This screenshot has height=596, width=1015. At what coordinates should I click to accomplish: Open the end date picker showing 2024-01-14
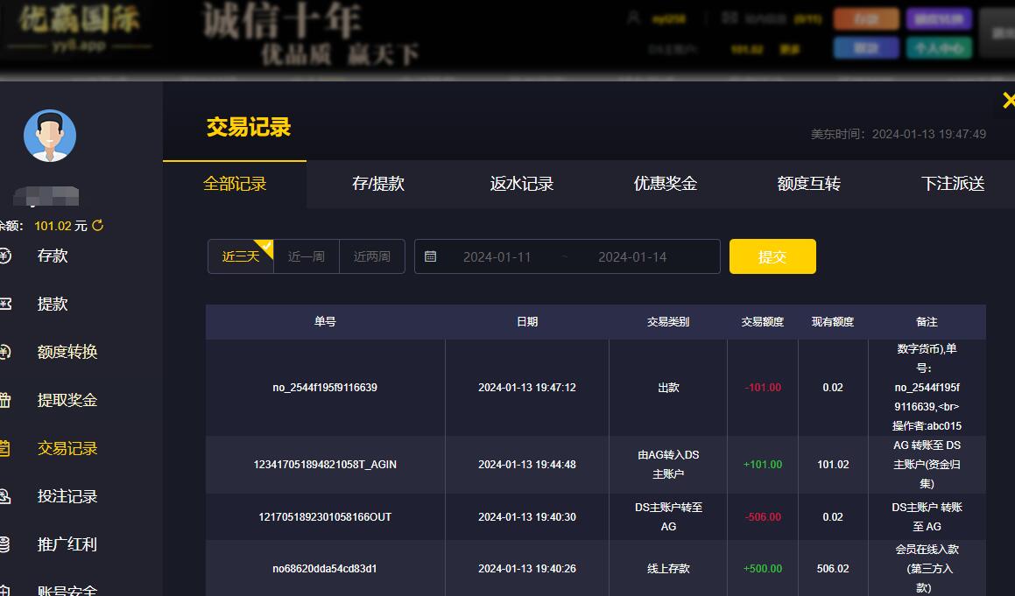click(x=632, y=257)
